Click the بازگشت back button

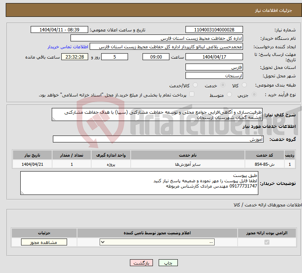coord(141,263)
